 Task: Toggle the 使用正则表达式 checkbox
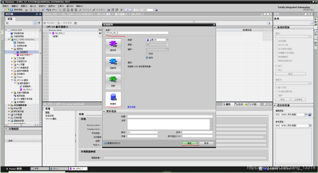click(x=276, y=61)
